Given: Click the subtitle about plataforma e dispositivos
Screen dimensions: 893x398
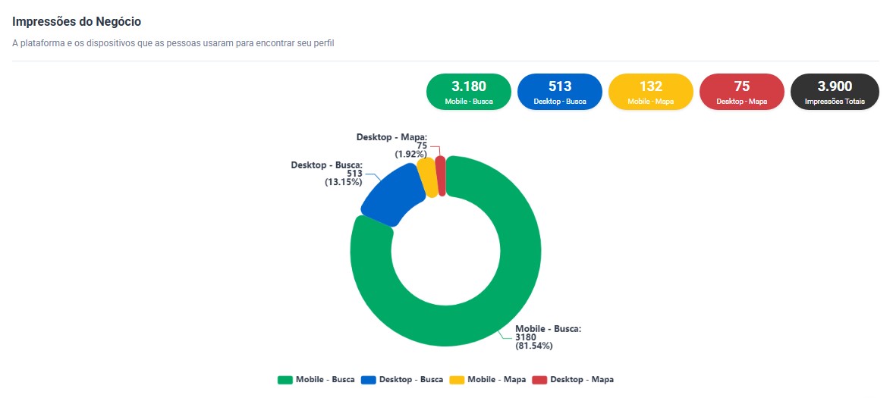Looking at the screenshot, I should [x=173, y=43].
